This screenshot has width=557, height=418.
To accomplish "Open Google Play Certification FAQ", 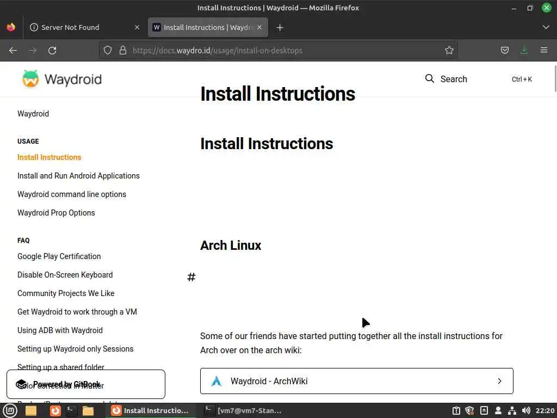I will coord(59,256).
